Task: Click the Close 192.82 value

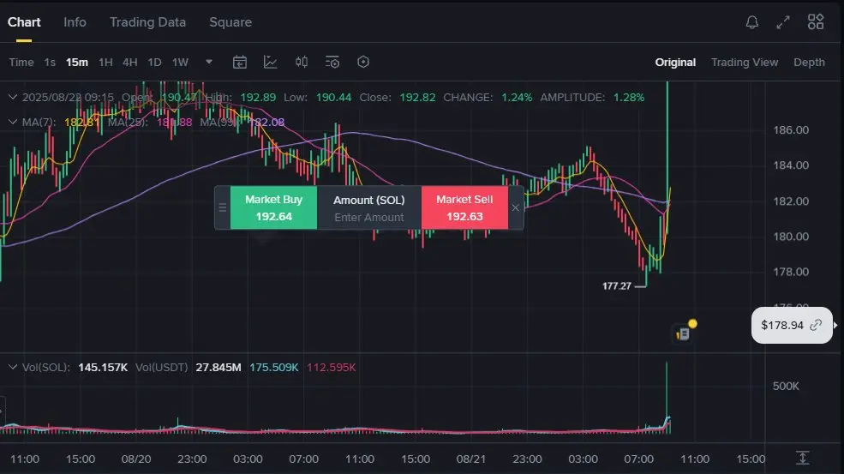Action: coord(417,97)
